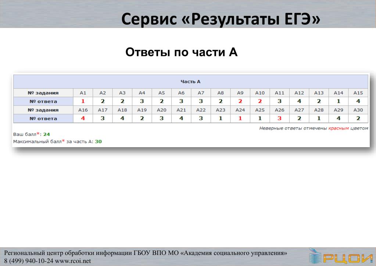This screenshot has width=376, height=266.
Task: Select the A6 task number cell
Action: [181, 93]
